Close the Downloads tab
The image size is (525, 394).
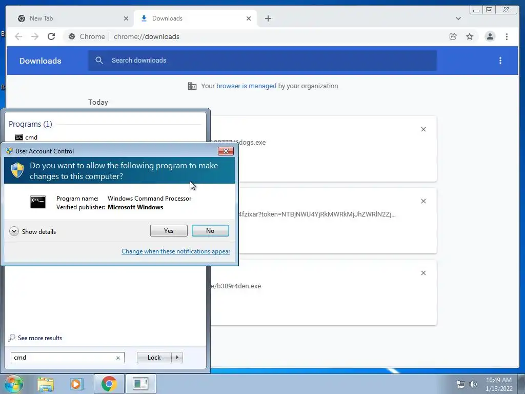click(x=249, y=18)
